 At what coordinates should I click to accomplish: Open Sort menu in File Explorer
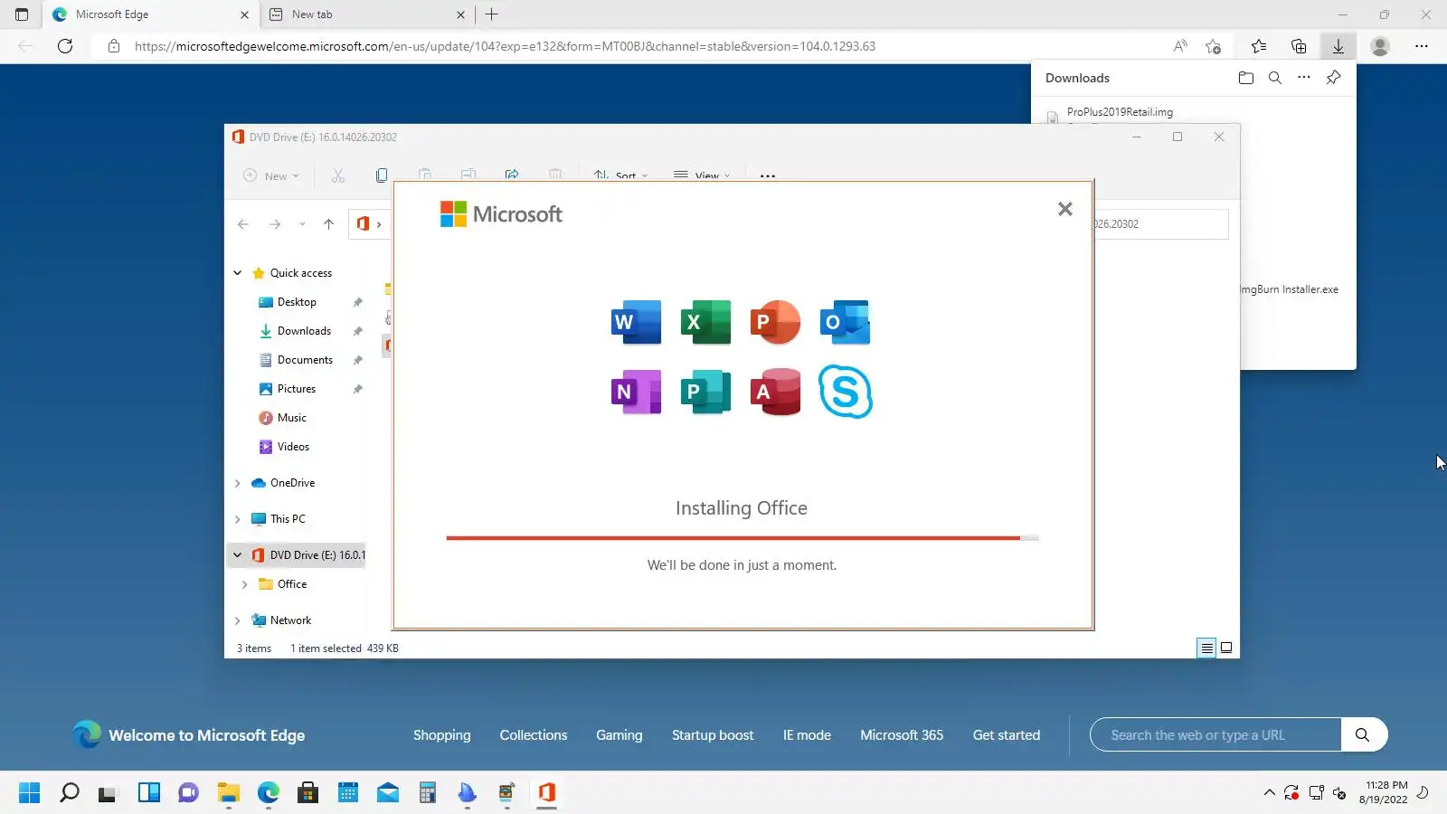pyautogui.click(x=621, y=175)
